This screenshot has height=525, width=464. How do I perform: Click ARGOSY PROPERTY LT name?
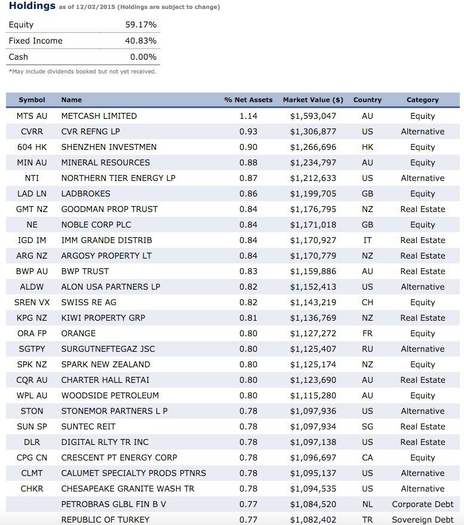(106, 256)
